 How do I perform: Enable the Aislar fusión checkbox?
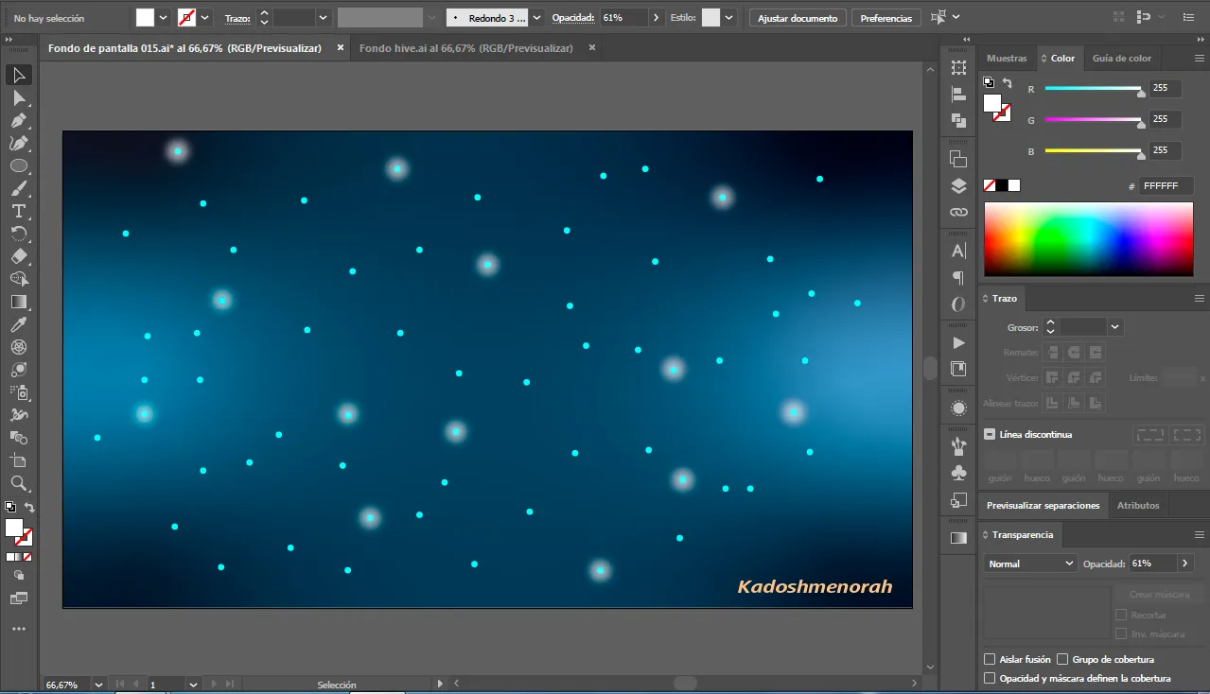coord(990,659)
